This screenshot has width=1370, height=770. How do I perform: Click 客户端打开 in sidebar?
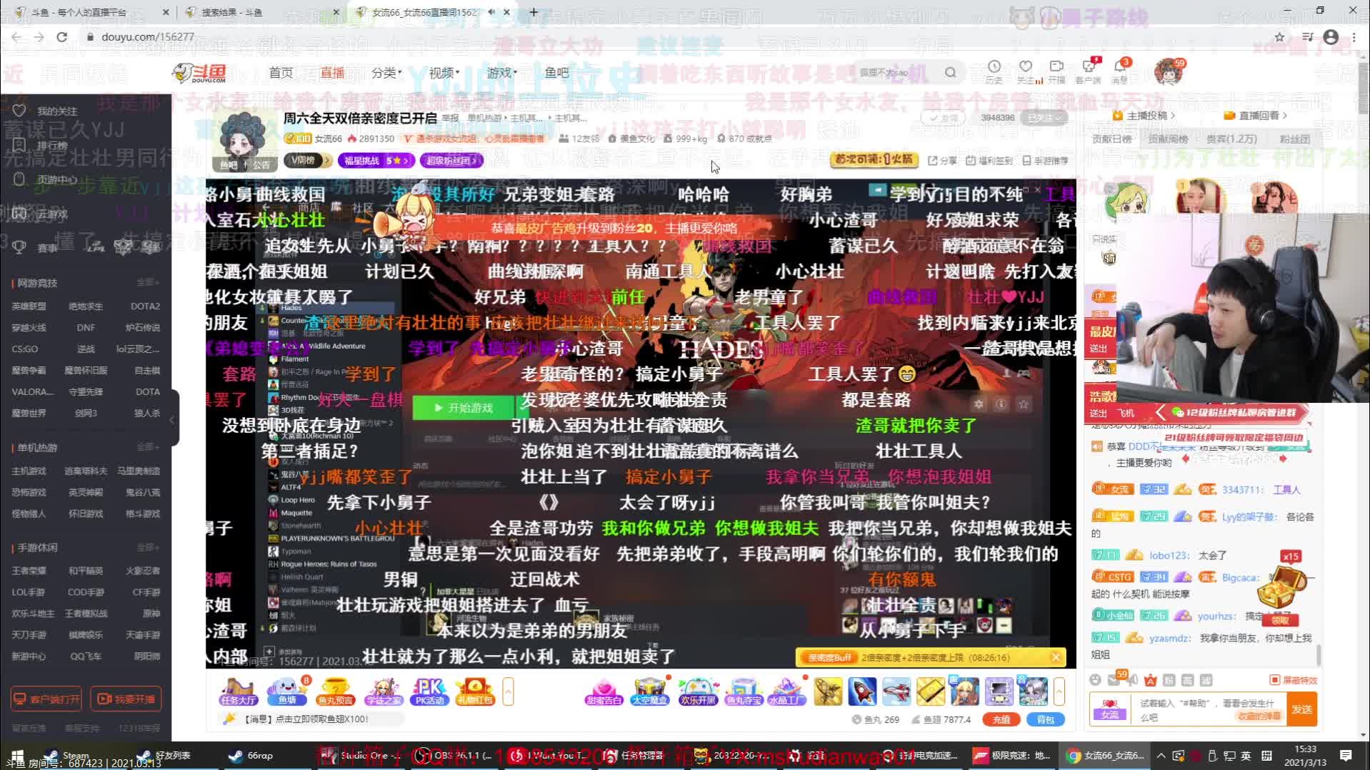point(46,699)
